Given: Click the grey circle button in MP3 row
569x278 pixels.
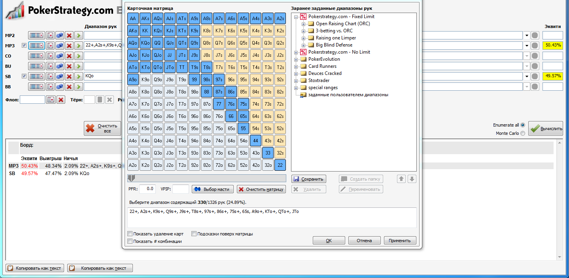Looking at the screenshot, I should pyautogui.click(x=535, y=46).
